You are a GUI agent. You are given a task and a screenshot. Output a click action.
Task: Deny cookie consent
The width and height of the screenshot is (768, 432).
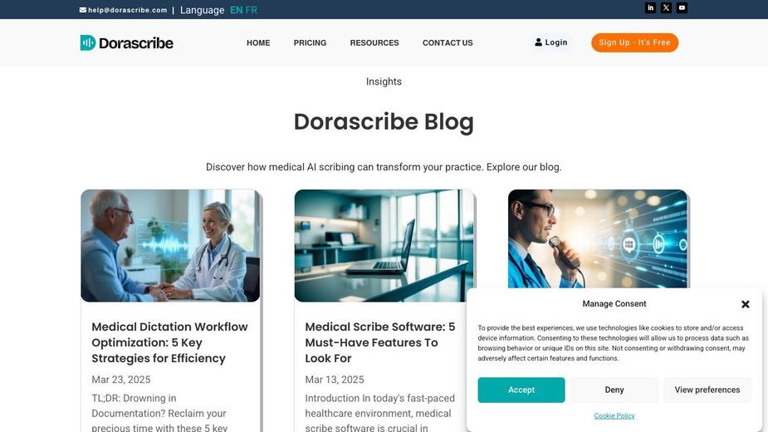coord(614,390)
